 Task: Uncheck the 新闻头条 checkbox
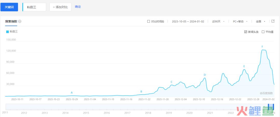246,32
